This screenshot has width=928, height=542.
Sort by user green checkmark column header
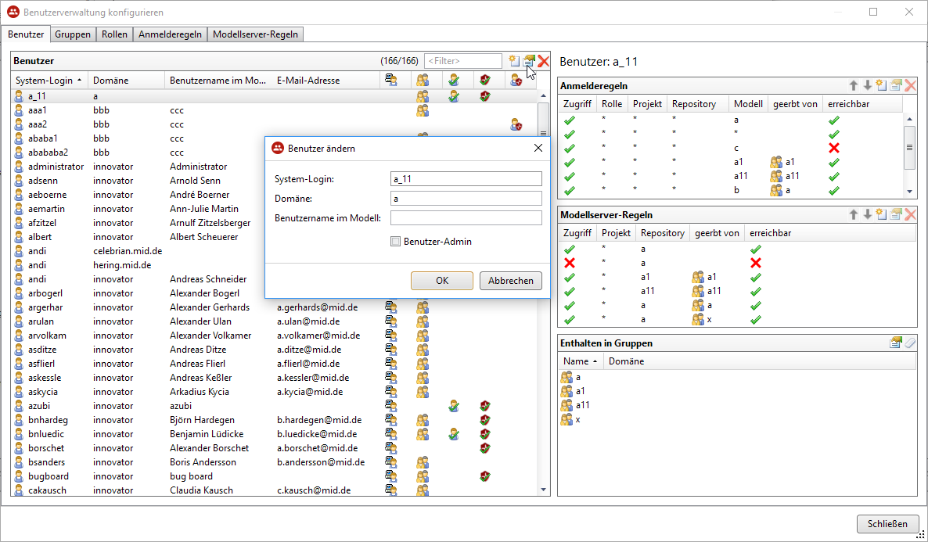click(453, 80)
